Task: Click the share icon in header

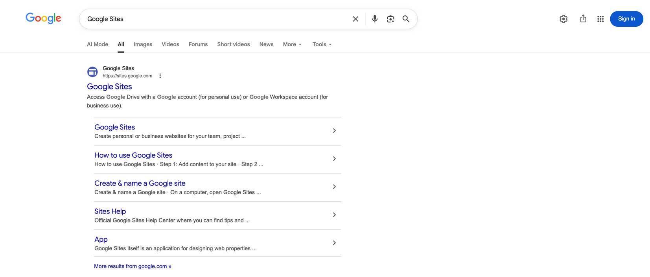Action: pyautogui.click(x=583, y=19)
